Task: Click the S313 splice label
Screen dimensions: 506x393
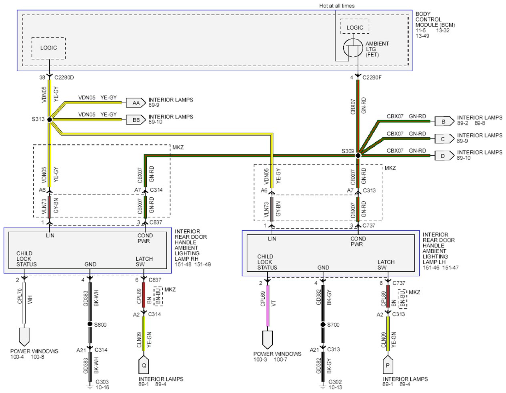Action: [38, 119]
